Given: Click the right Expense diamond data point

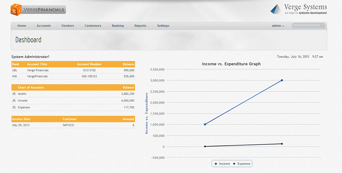Looking at the screenshot, I should pos(282,144).
